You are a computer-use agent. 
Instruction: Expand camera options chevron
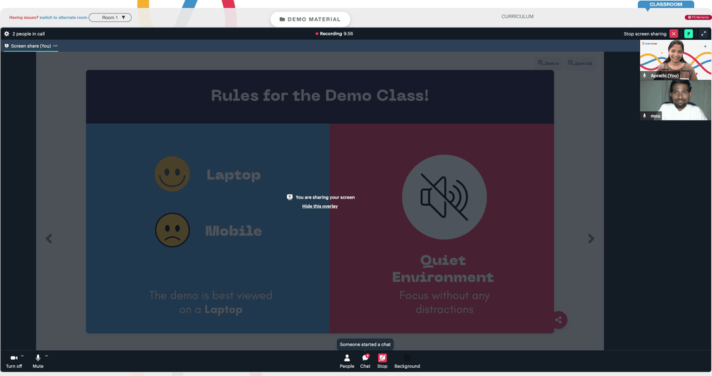(22, 356)
